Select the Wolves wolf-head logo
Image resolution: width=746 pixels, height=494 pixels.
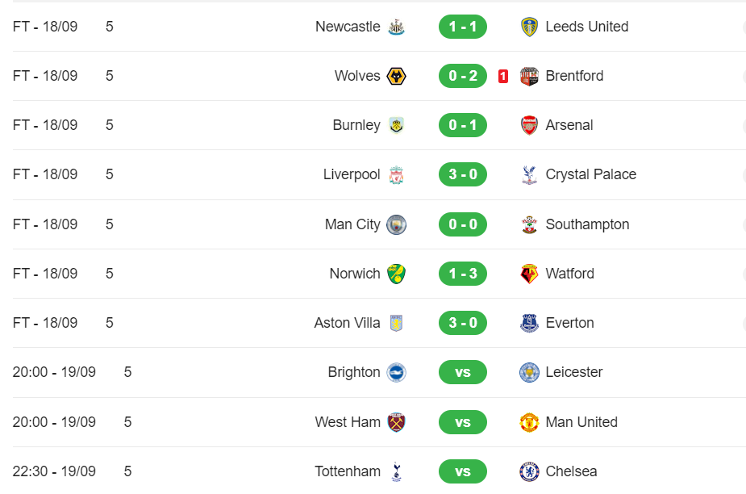point(396,76)
